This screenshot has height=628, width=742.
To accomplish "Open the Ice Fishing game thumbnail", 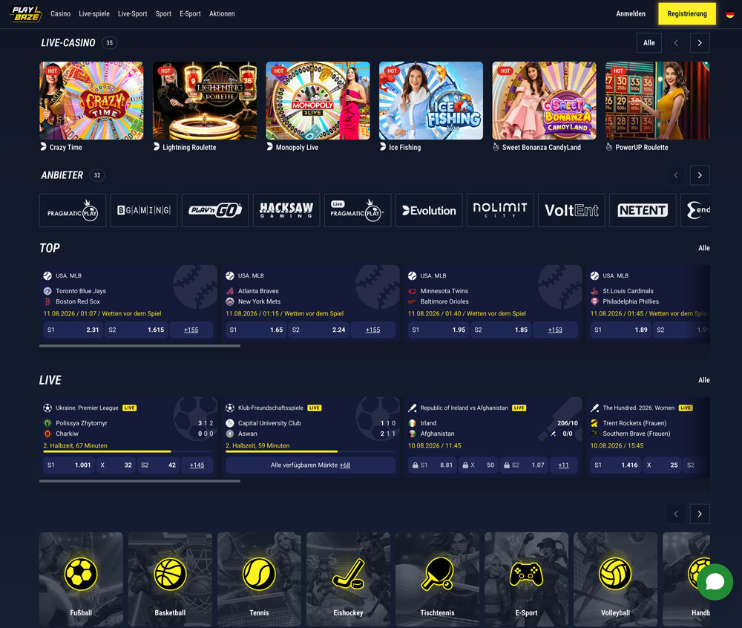I will [x=431, y=100].
